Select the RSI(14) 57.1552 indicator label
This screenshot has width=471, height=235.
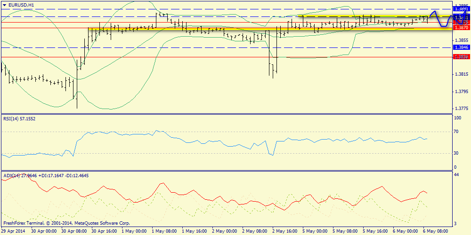pos(19,119)
